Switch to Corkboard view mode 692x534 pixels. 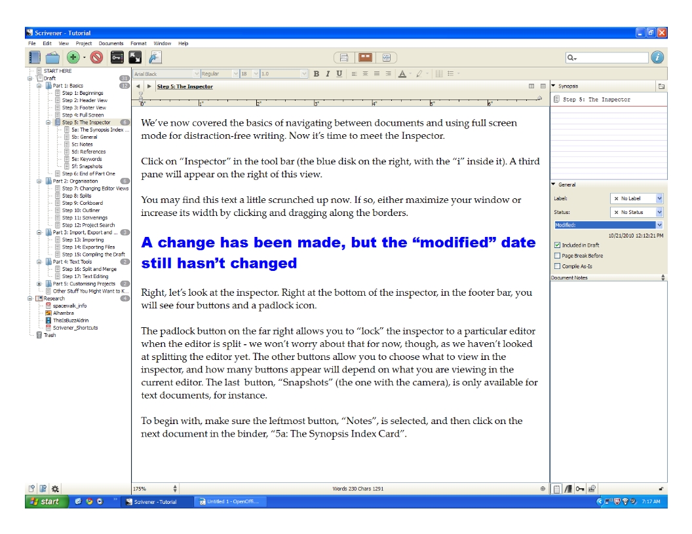point(366,58)
